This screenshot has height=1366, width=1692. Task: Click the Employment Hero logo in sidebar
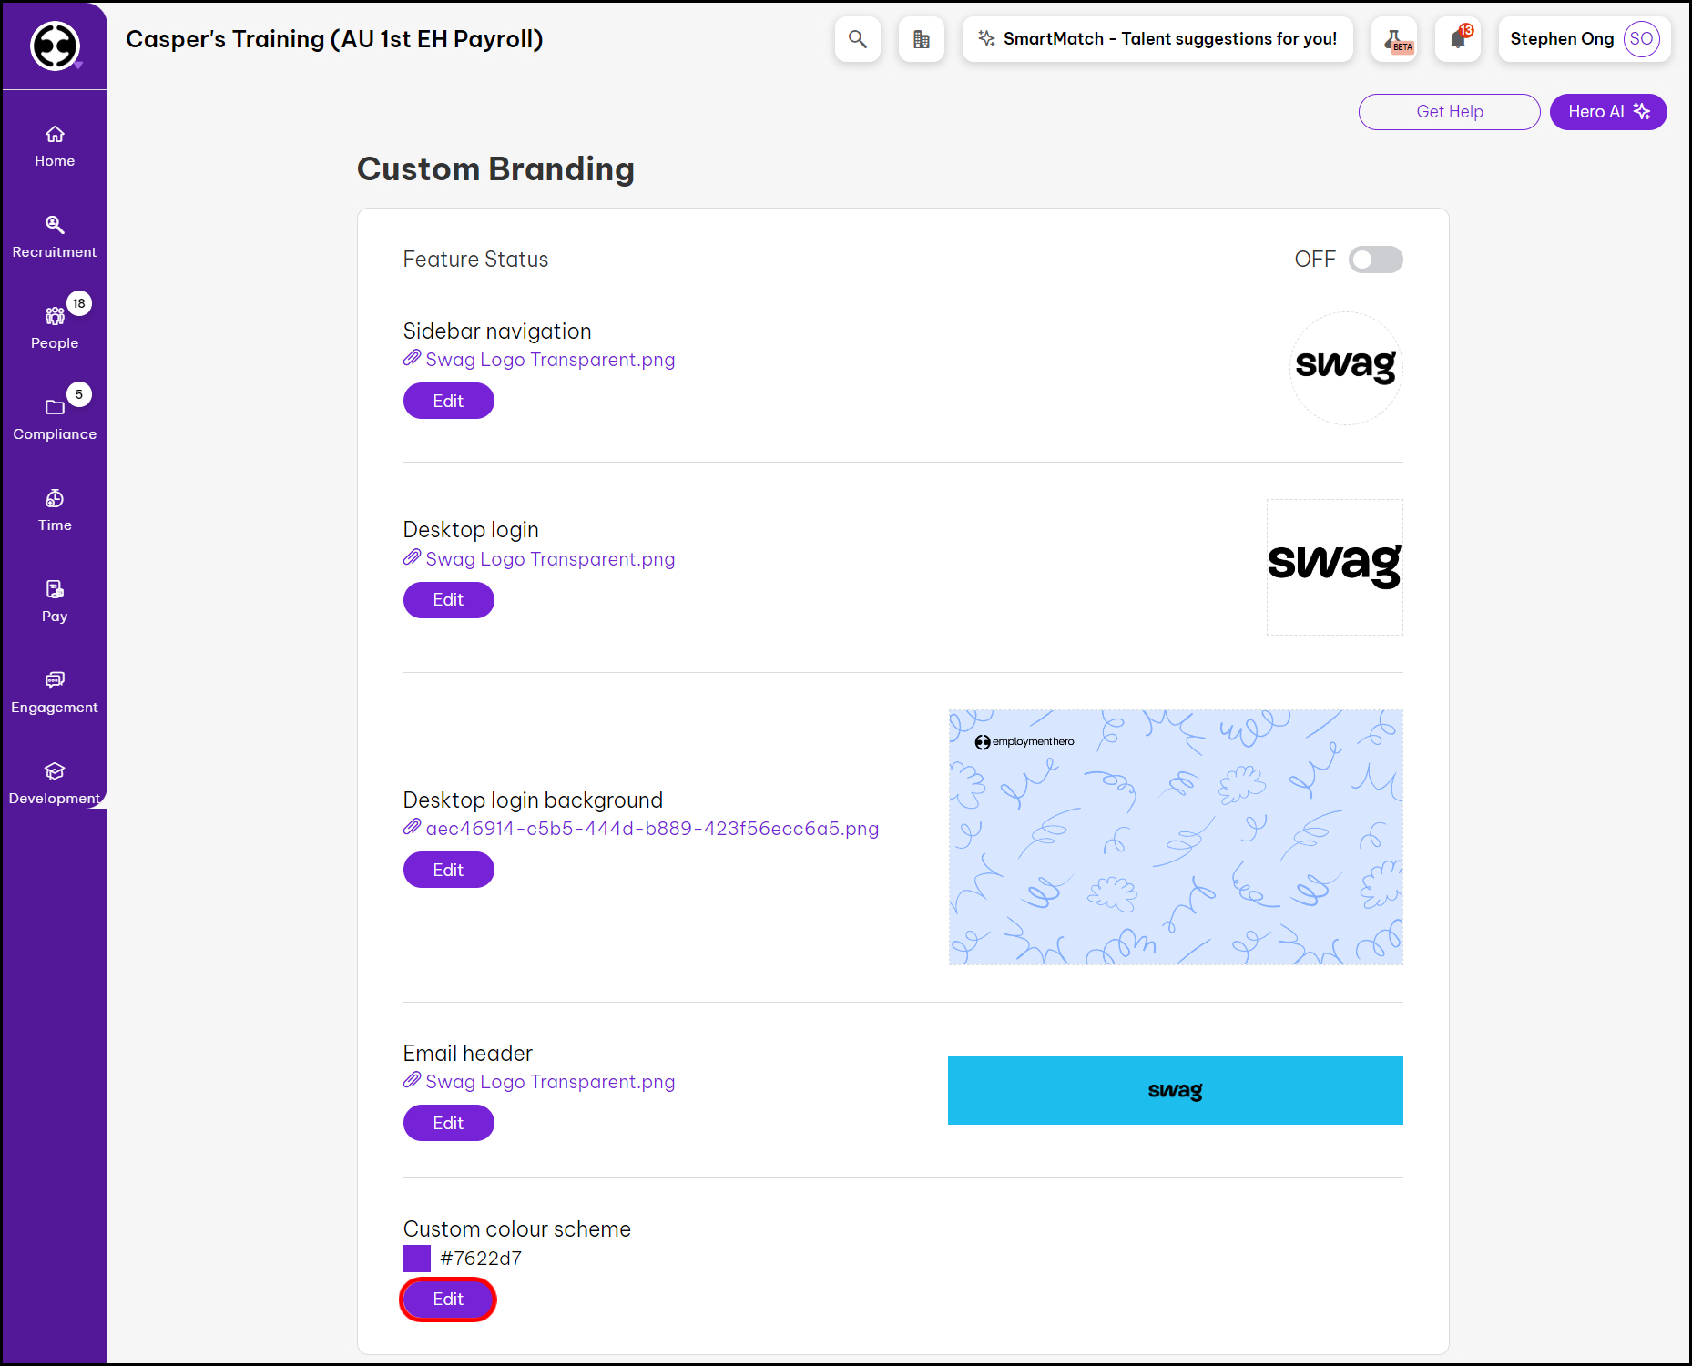pos(55,46)
